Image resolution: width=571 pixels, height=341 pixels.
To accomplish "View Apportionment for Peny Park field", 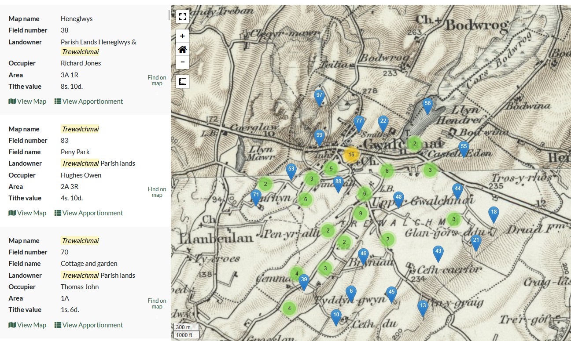I will pyautogui.click(x=88, y=213).
